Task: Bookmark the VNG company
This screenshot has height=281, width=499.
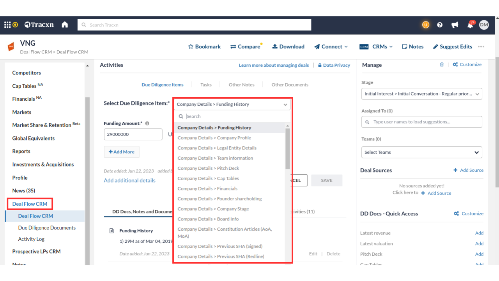Action: coord(204,46)
